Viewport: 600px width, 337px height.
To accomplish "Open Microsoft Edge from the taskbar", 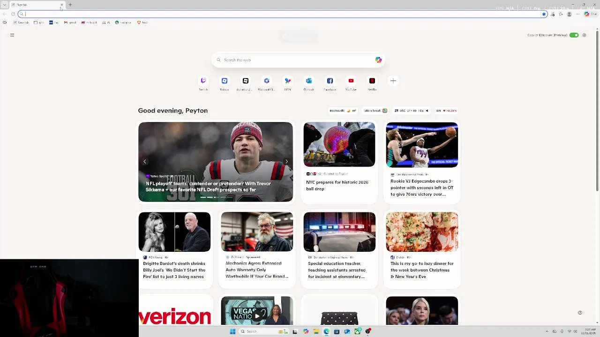I will pos(326,331).
